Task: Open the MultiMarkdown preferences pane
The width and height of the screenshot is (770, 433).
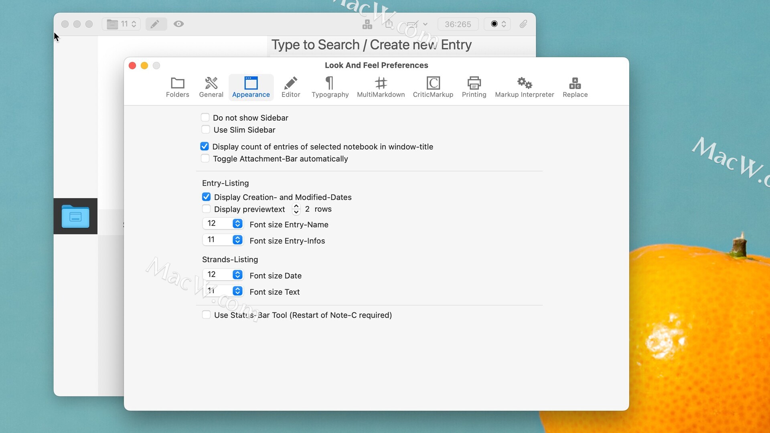Action: pos(381,87)
